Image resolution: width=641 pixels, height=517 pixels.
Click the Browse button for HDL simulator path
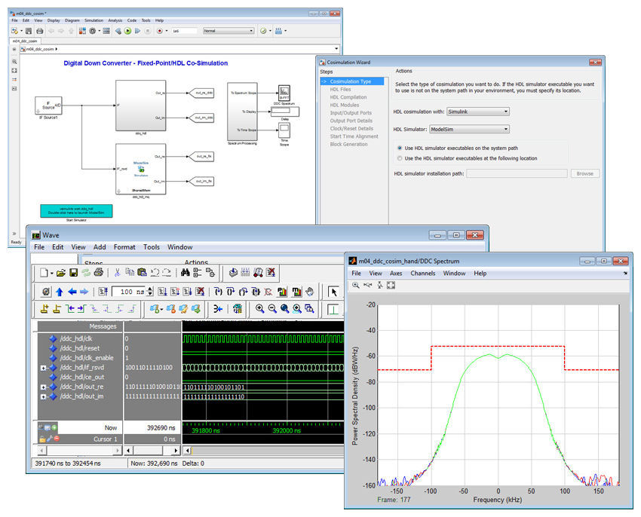tap(585, 173)
